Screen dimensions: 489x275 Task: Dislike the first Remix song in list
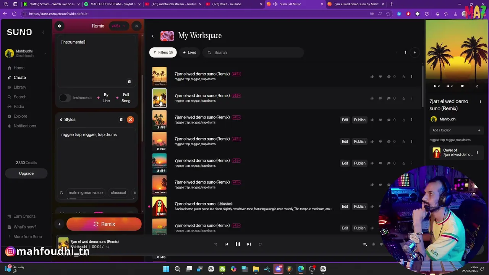point(380,77)
